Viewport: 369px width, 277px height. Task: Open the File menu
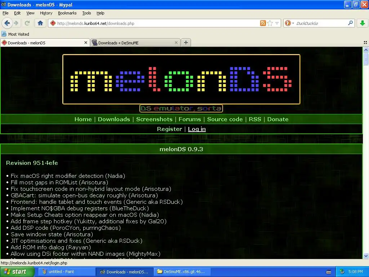pyautogui.click(x=5, y=13)
